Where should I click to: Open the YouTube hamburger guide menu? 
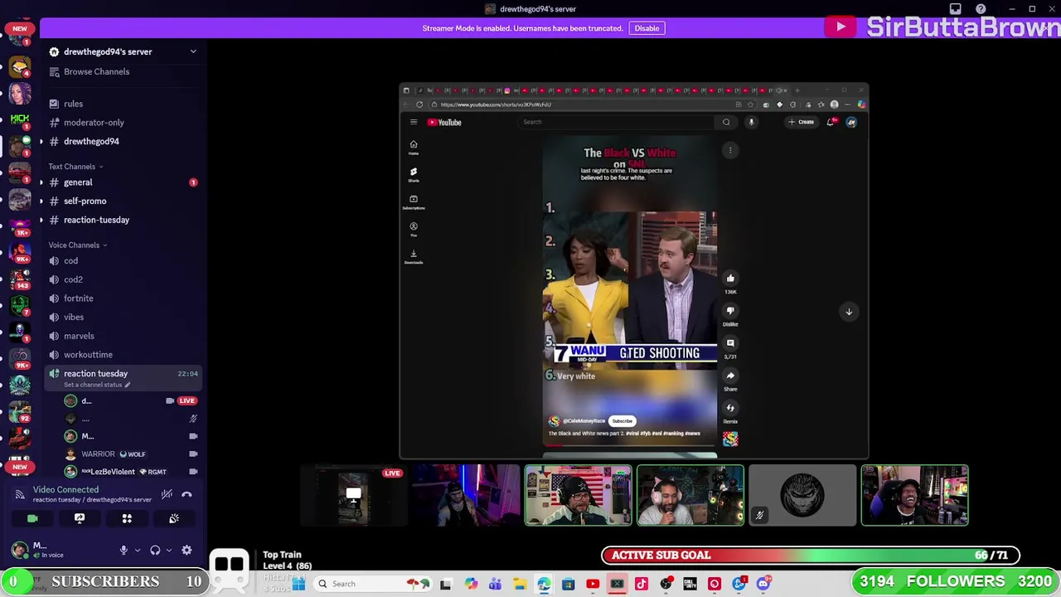coord(414,122)
